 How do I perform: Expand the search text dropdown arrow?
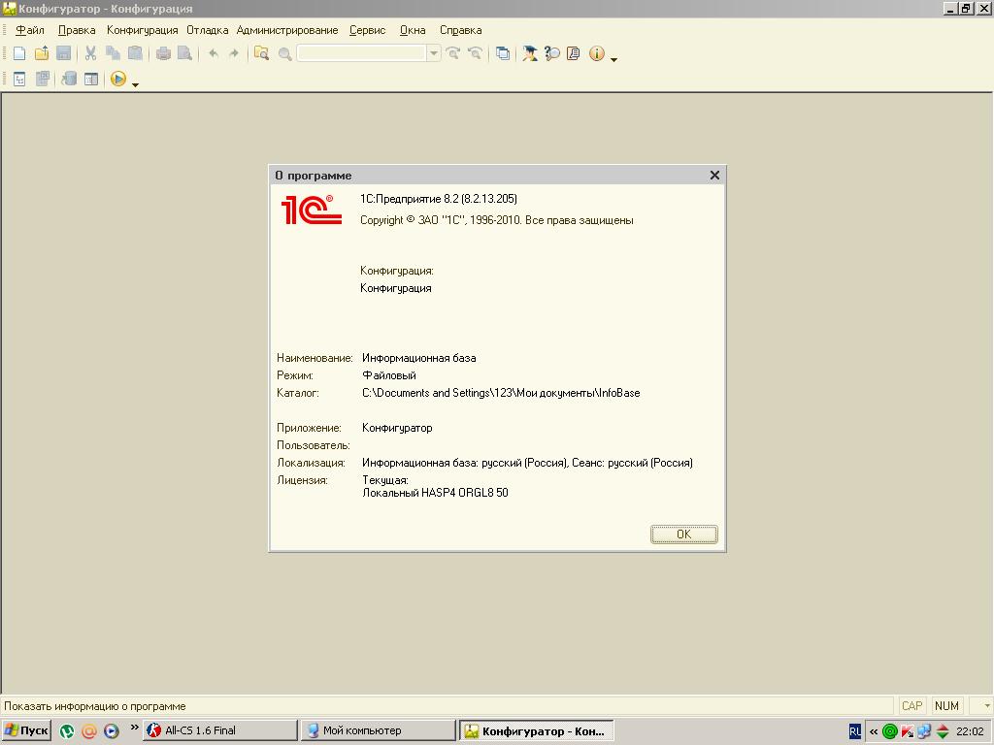click(434, 54)
